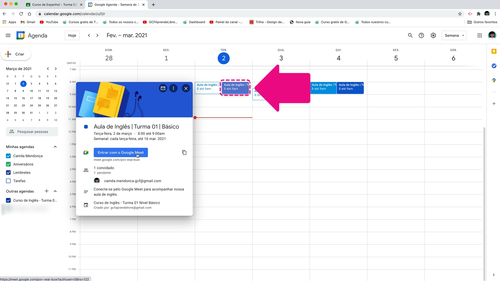Screen dimensions: 500x281
Task: Reload the browser page
Action: 21,14
